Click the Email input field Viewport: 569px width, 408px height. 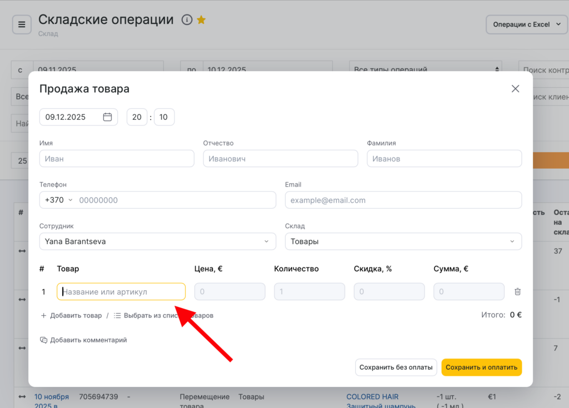[403, 200]
